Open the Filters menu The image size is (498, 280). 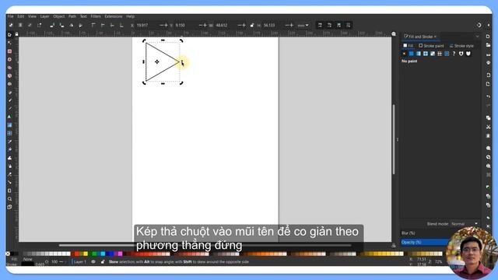[96, 16]
